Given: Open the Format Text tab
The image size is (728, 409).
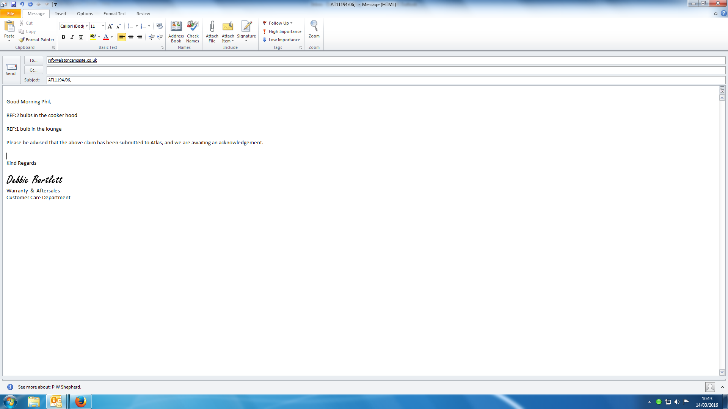Looking at the screenshot, I should coord(115,14).
